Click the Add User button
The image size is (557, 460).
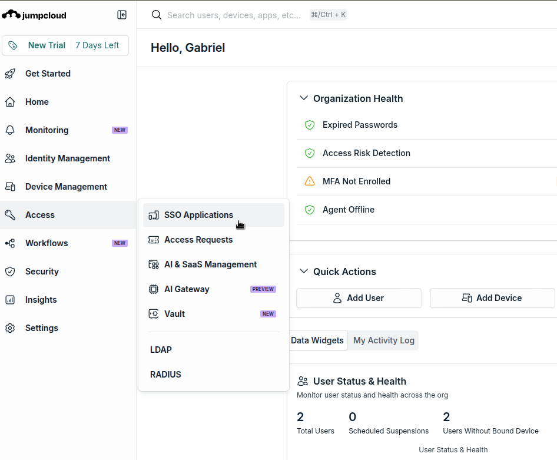click(x=359, y=298)
